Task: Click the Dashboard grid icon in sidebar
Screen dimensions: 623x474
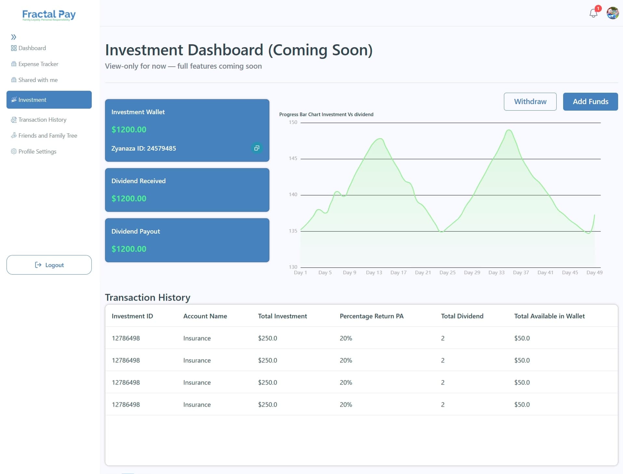Action: [14, 48]
